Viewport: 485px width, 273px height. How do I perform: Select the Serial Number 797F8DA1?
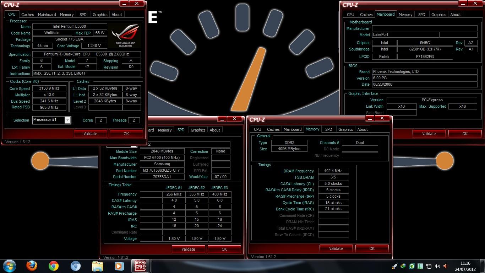(x=162, y=177)
